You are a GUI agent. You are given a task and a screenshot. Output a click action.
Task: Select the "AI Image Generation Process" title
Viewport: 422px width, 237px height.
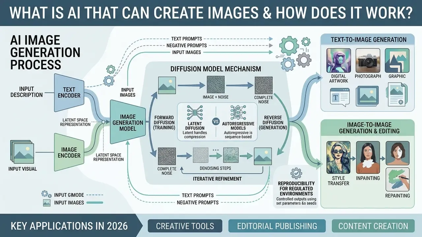pos(45,52)
